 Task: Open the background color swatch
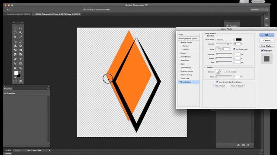(19, 76)
